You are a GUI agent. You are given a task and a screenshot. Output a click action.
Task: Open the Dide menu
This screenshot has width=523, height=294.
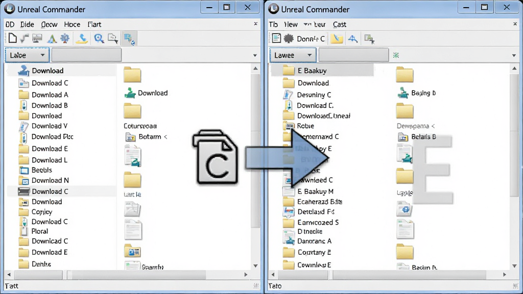coord(27,24)
